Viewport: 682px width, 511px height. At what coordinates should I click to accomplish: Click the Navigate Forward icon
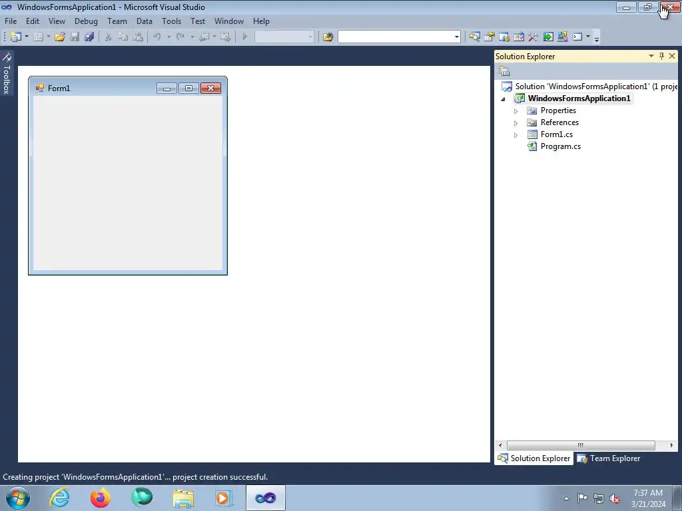225,37
